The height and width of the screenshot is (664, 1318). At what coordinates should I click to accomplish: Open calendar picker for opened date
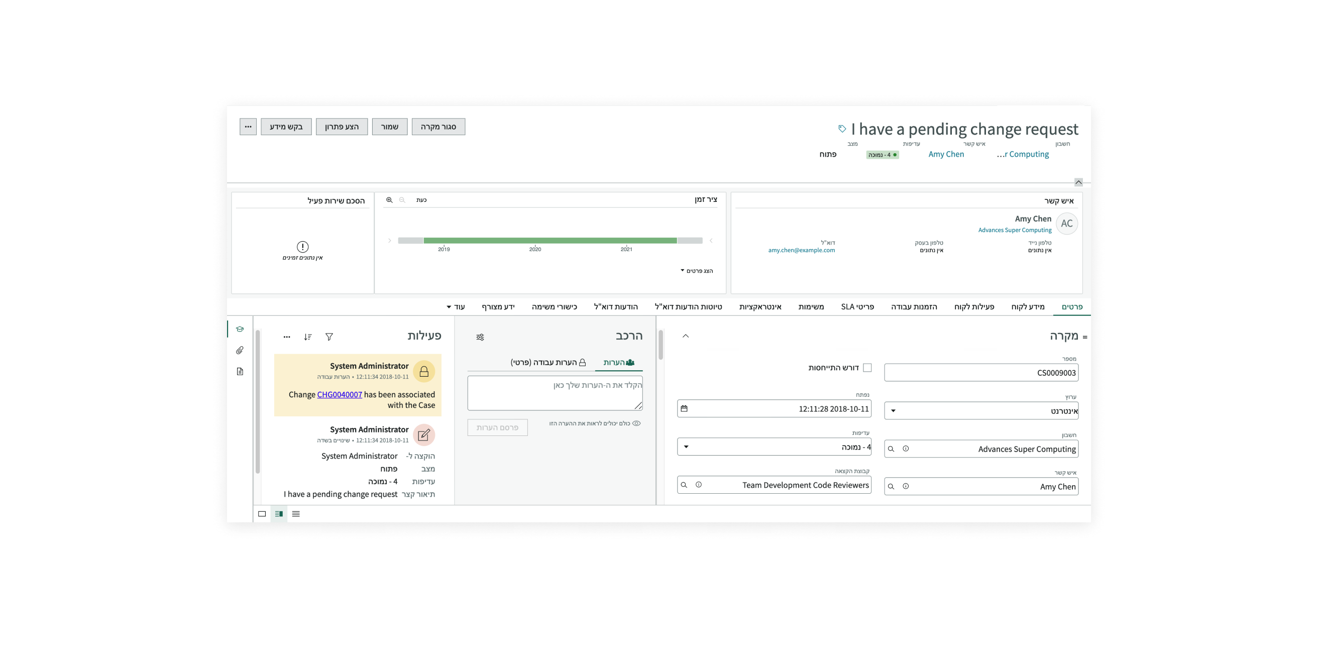[x=684, y=408]
